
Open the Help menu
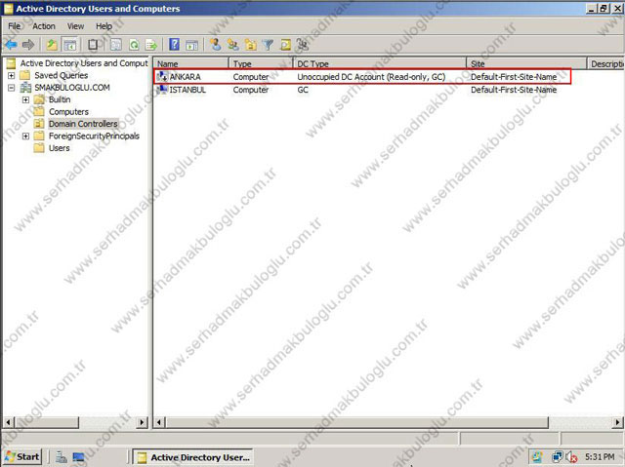click(x=104, y=26)
